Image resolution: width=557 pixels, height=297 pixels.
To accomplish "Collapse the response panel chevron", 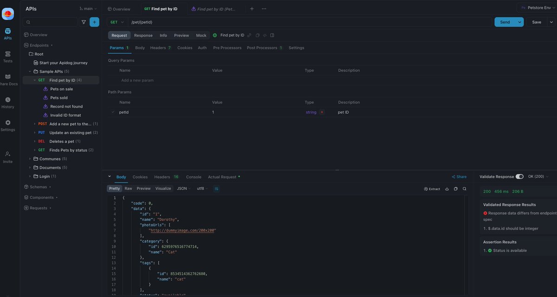I will click(110, 177).
